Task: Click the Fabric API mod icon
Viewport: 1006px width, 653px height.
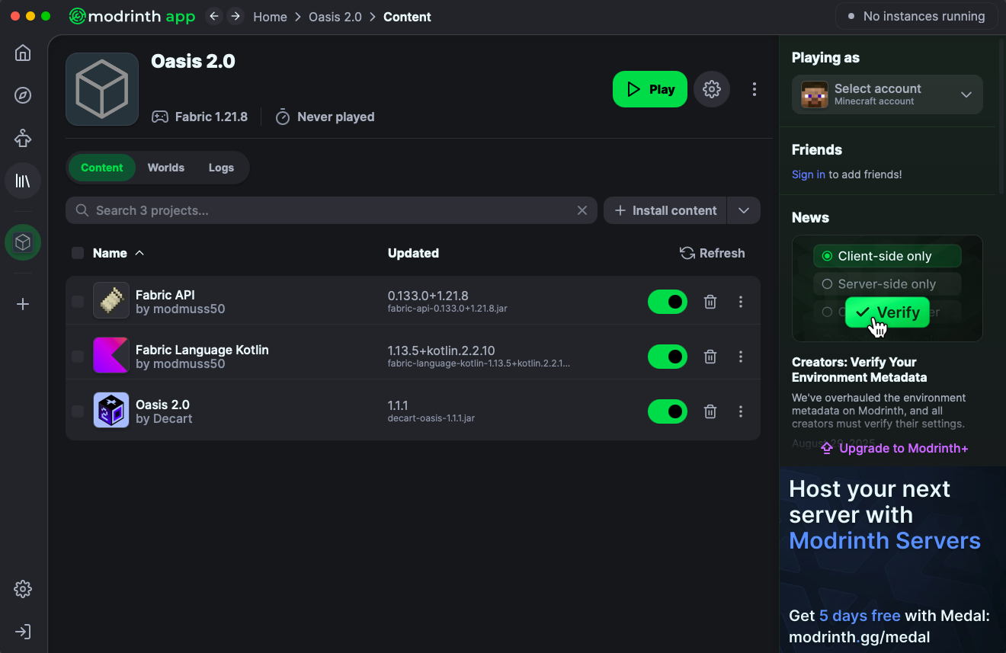Action: coord(111,301)
